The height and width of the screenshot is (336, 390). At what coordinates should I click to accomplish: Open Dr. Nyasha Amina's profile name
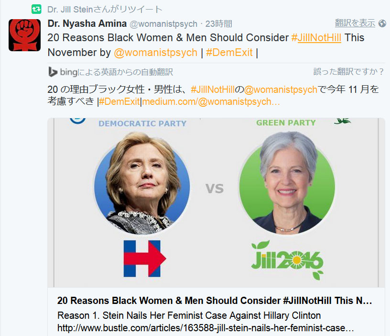[87, 23]
